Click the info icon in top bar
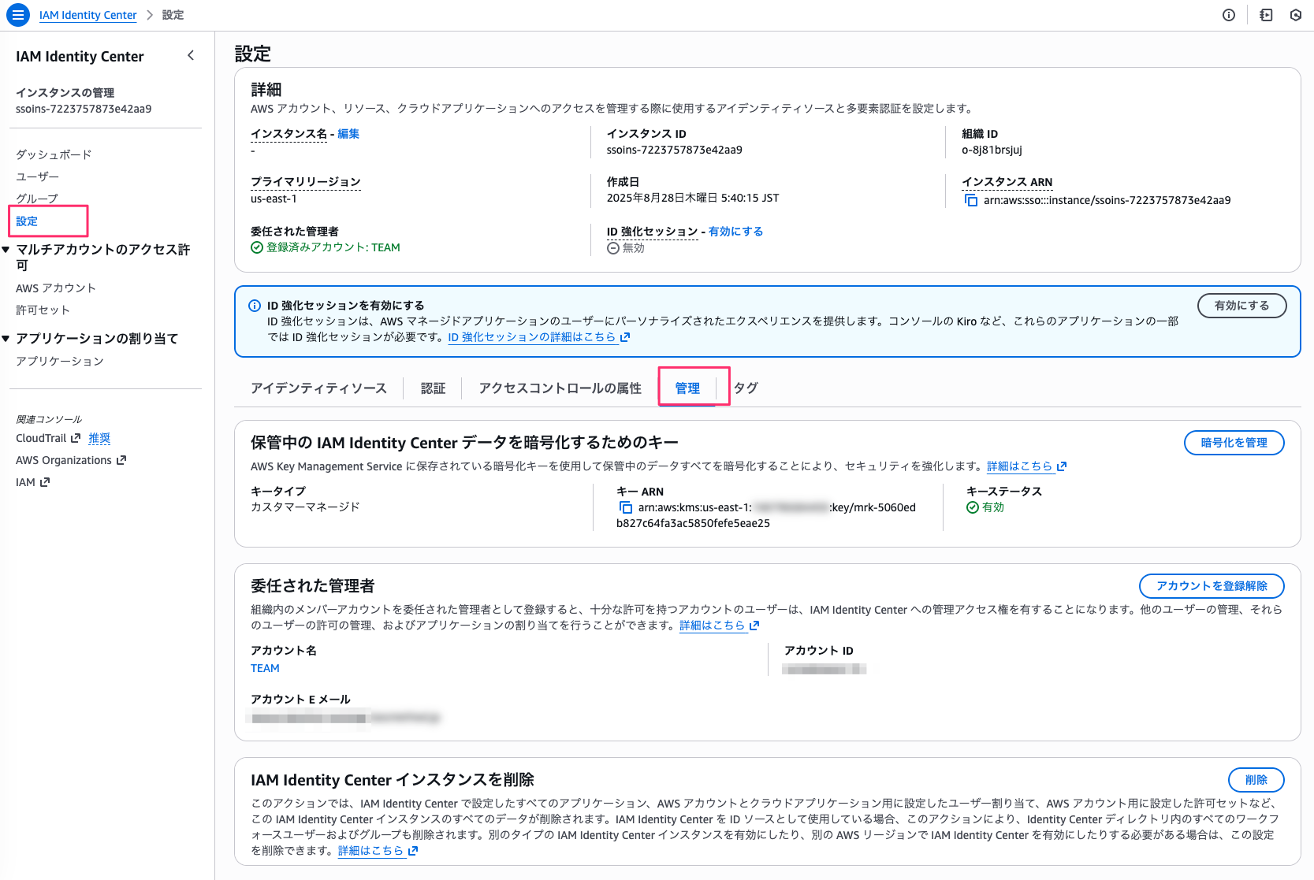This screenshot has width=1314, height=880. [x=1228, y=15]
